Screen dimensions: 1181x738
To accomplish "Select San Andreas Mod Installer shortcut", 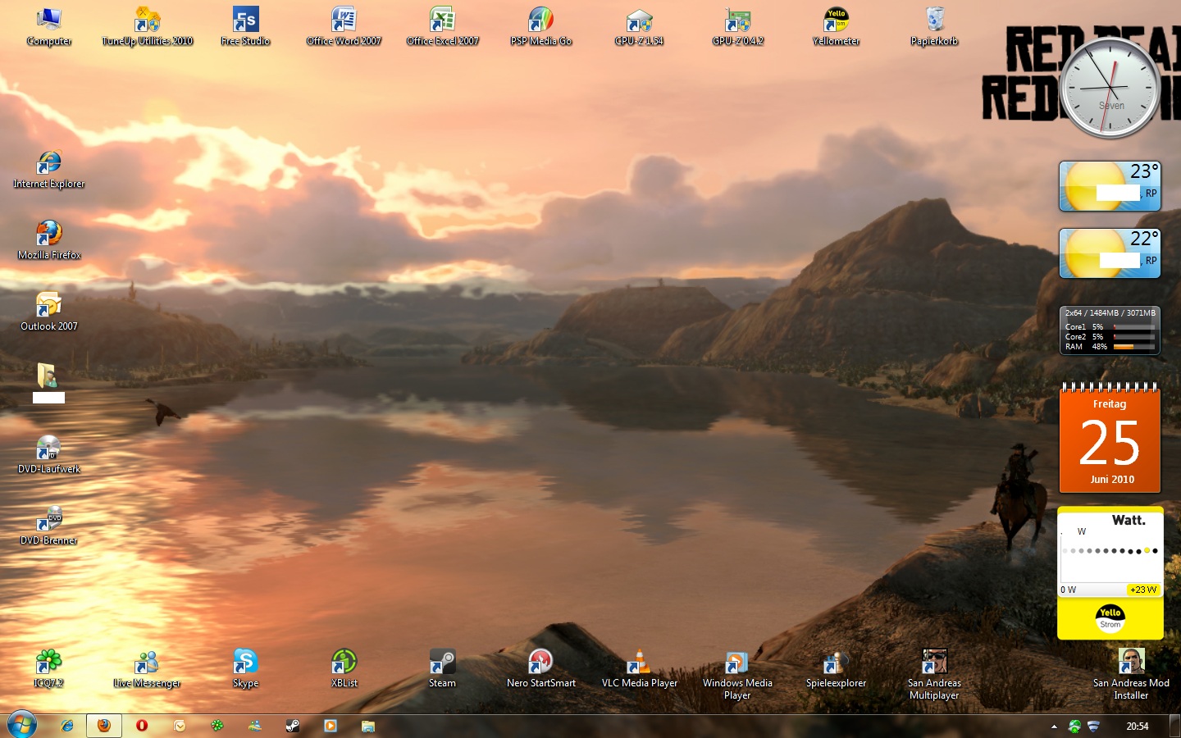I will 1131,674.
